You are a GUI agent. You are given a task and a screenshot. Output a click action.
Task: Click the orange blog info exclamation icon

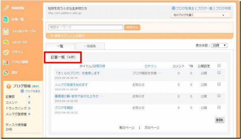(9, 86)
